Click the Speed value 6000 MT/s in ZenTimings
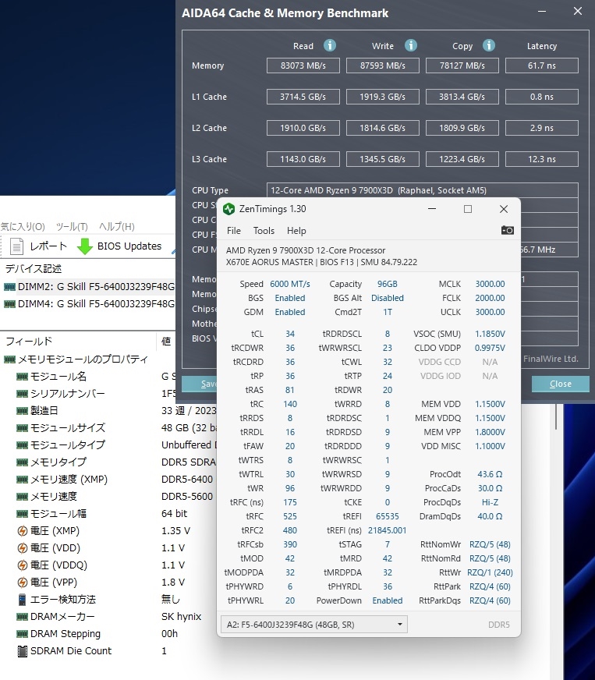The height and width of the screenshot is (680, 595). pyautogui.click(x=289, y=284)
